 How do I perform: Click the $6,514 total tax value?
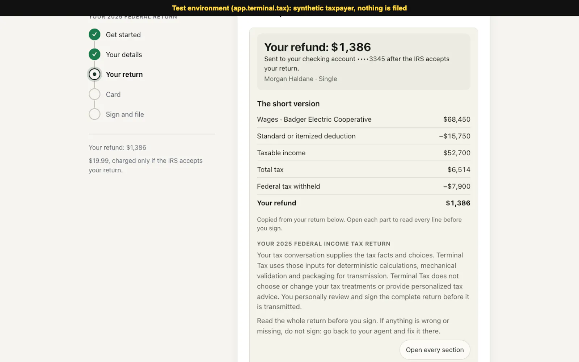tap(459, 169)
